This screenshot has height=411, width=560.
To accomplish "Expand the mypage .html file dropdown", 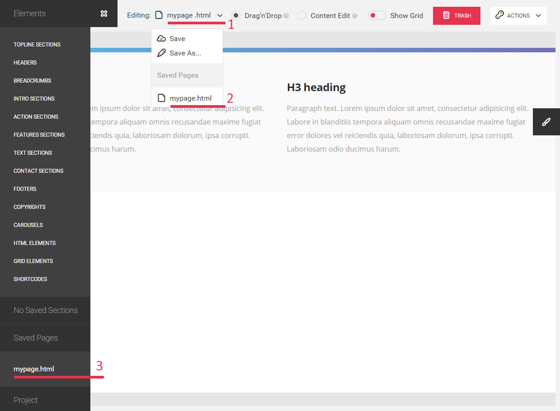I will point(220,15).
